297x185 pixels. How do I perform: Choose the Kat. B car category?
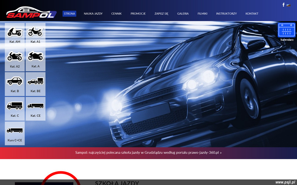(x=15, y=84)
